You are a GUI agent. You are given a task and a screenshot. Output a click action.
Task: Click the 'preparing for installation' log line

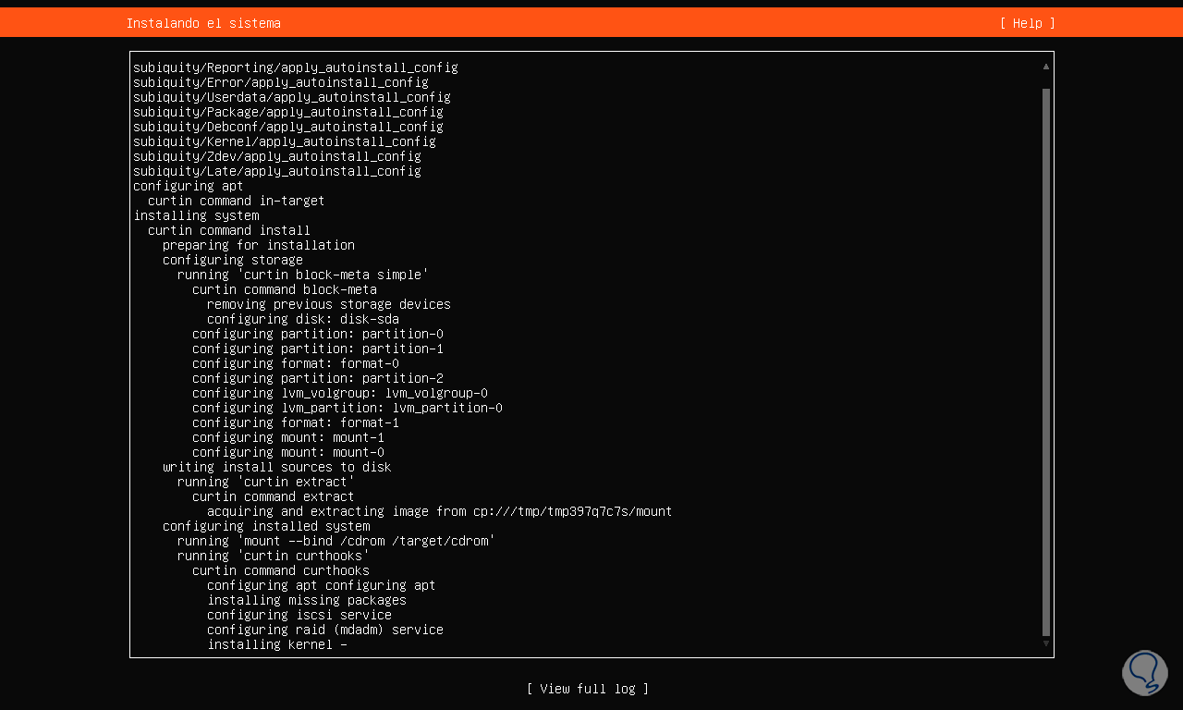pos(258,245)
